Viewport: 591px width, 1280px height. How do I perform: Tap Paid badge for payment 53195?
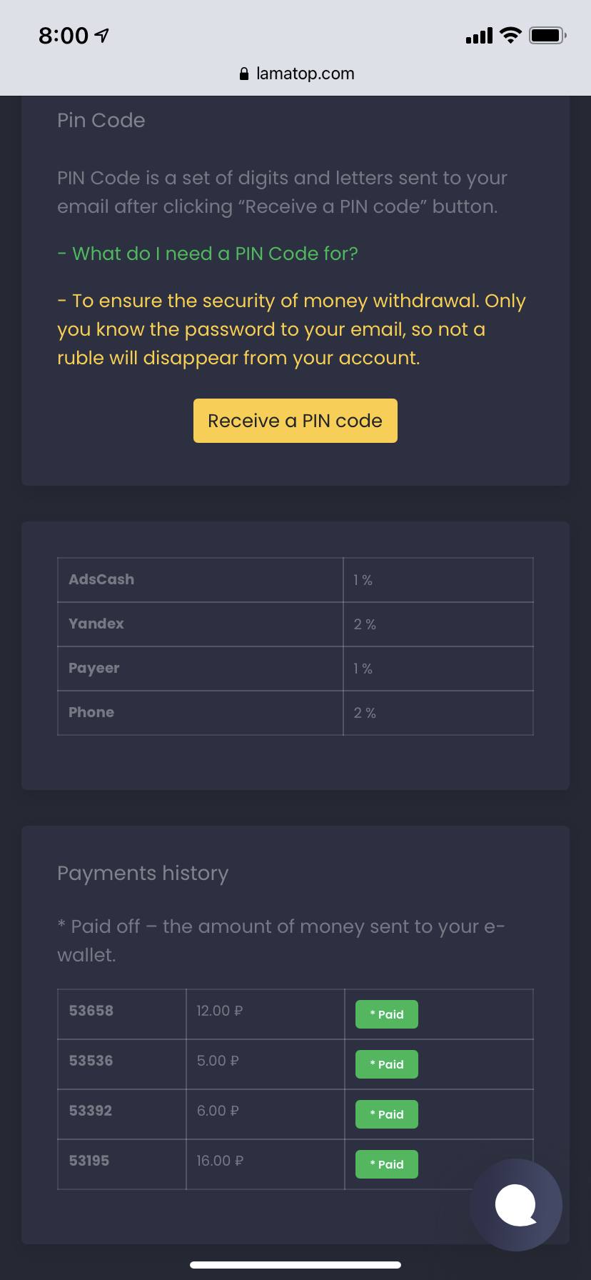[x=387, y=1164]
